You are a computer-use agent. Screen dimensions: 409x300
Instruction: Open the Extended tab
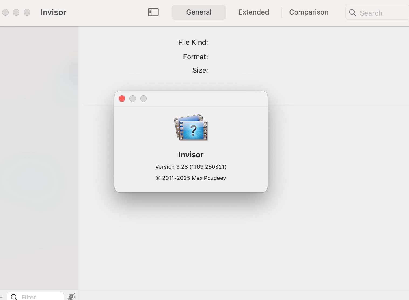[254, 12]
